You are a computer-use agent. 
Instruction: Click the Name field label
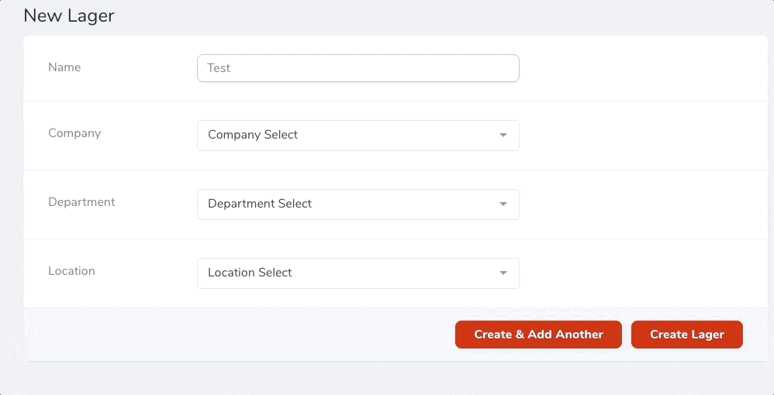[64, 67]
